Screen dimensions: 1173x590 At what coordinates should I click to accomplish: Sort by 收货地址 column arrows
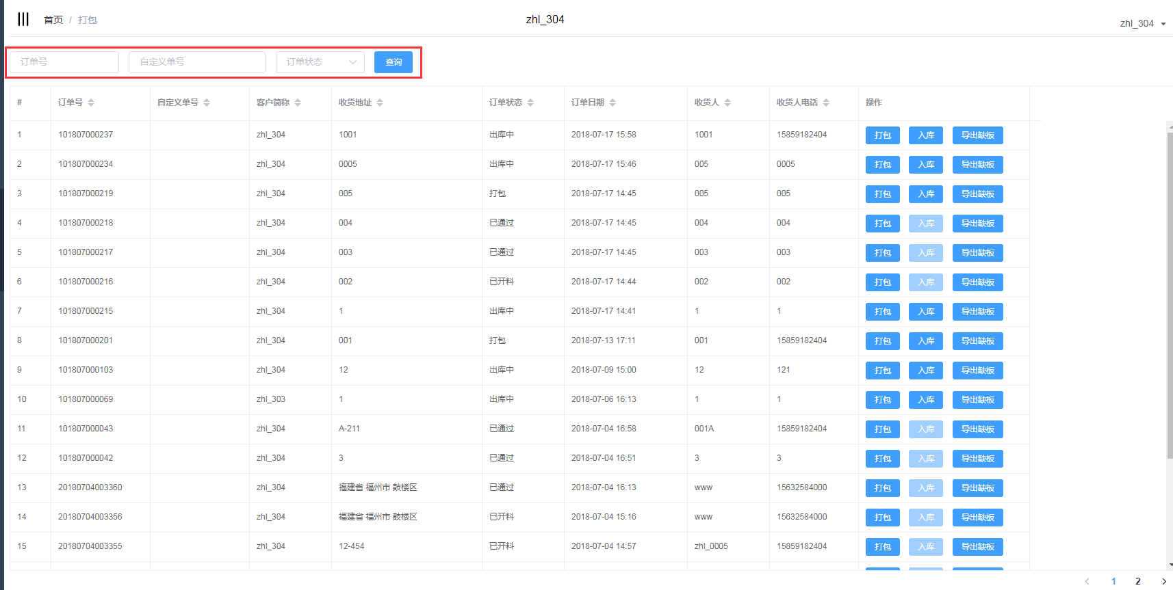pos(380,103)
